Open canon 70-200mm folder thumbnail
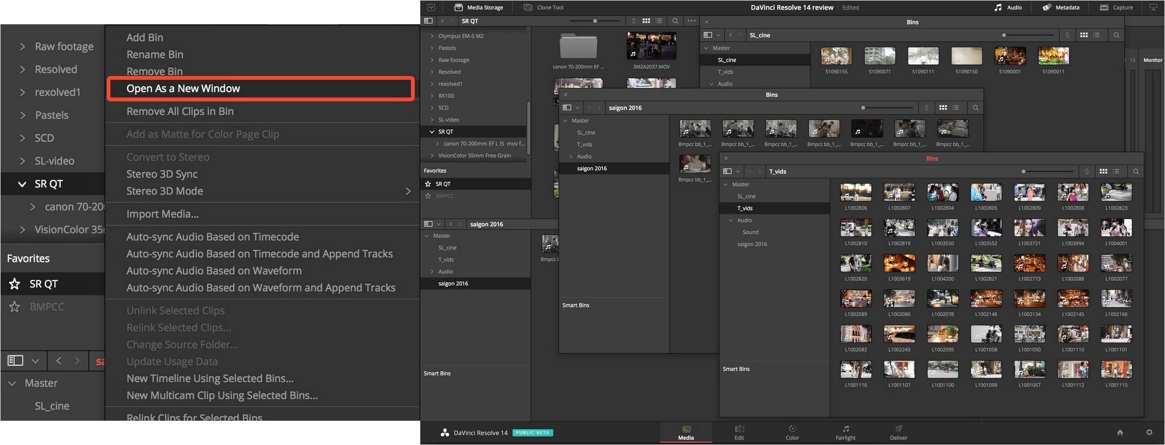Screen dimensions: 1165x445 pos(578,46)
